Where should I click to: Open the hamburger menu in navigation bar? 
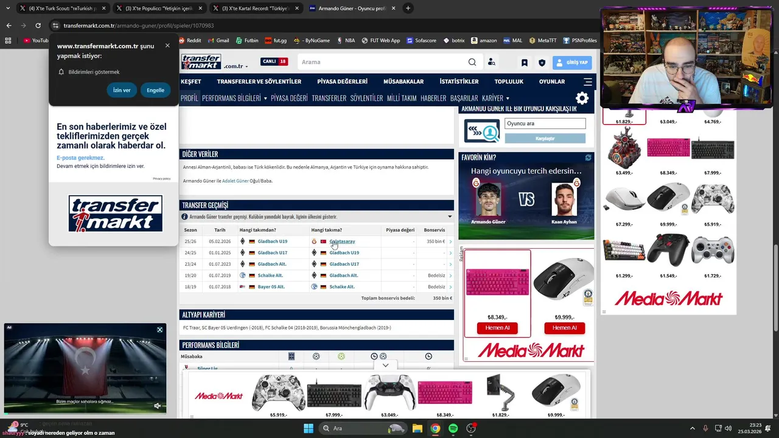click(588, 82)
